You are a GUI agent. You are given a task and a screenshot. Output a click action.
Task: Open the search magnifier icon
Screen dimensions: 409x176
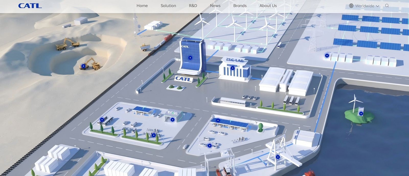pos(387,6)
